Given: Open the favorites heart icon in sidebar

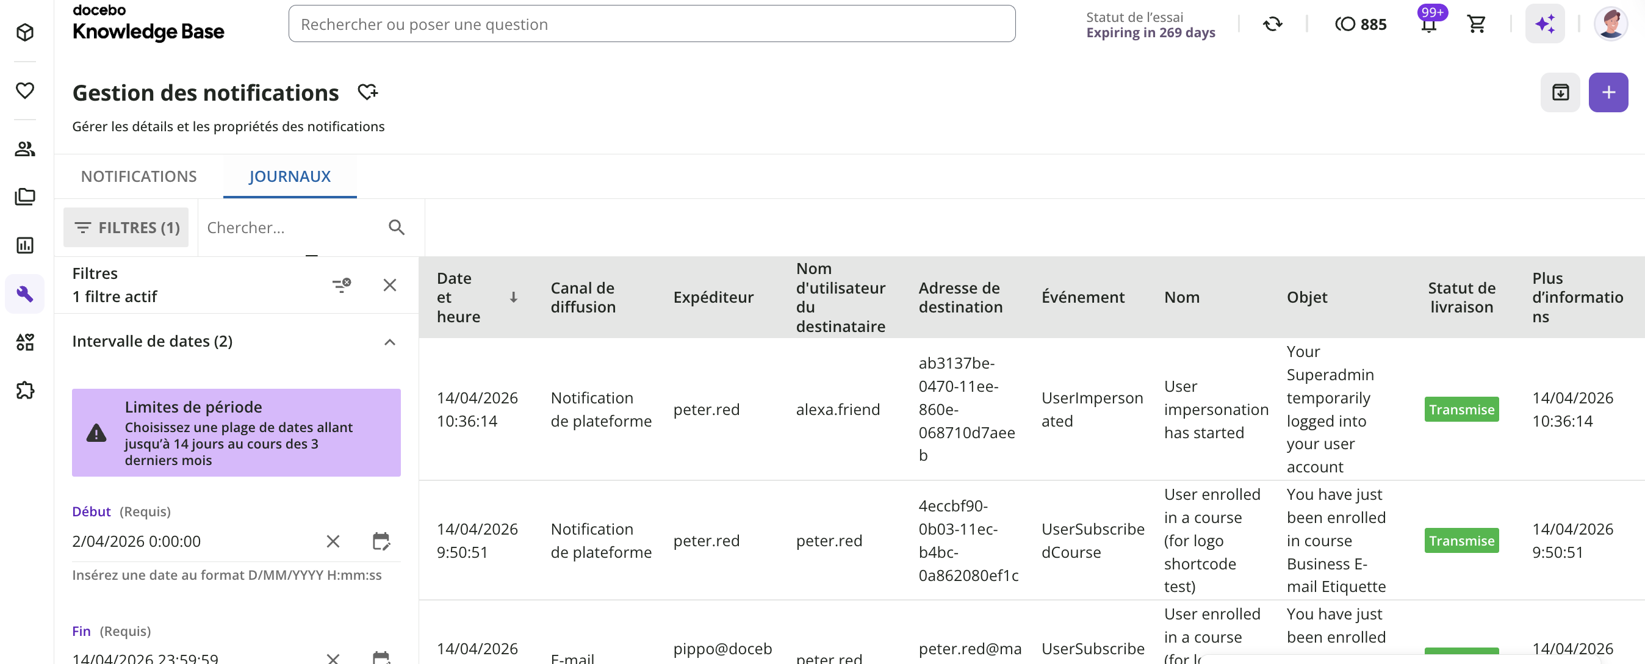Looking at the screenshot, I should coord(25,91).
